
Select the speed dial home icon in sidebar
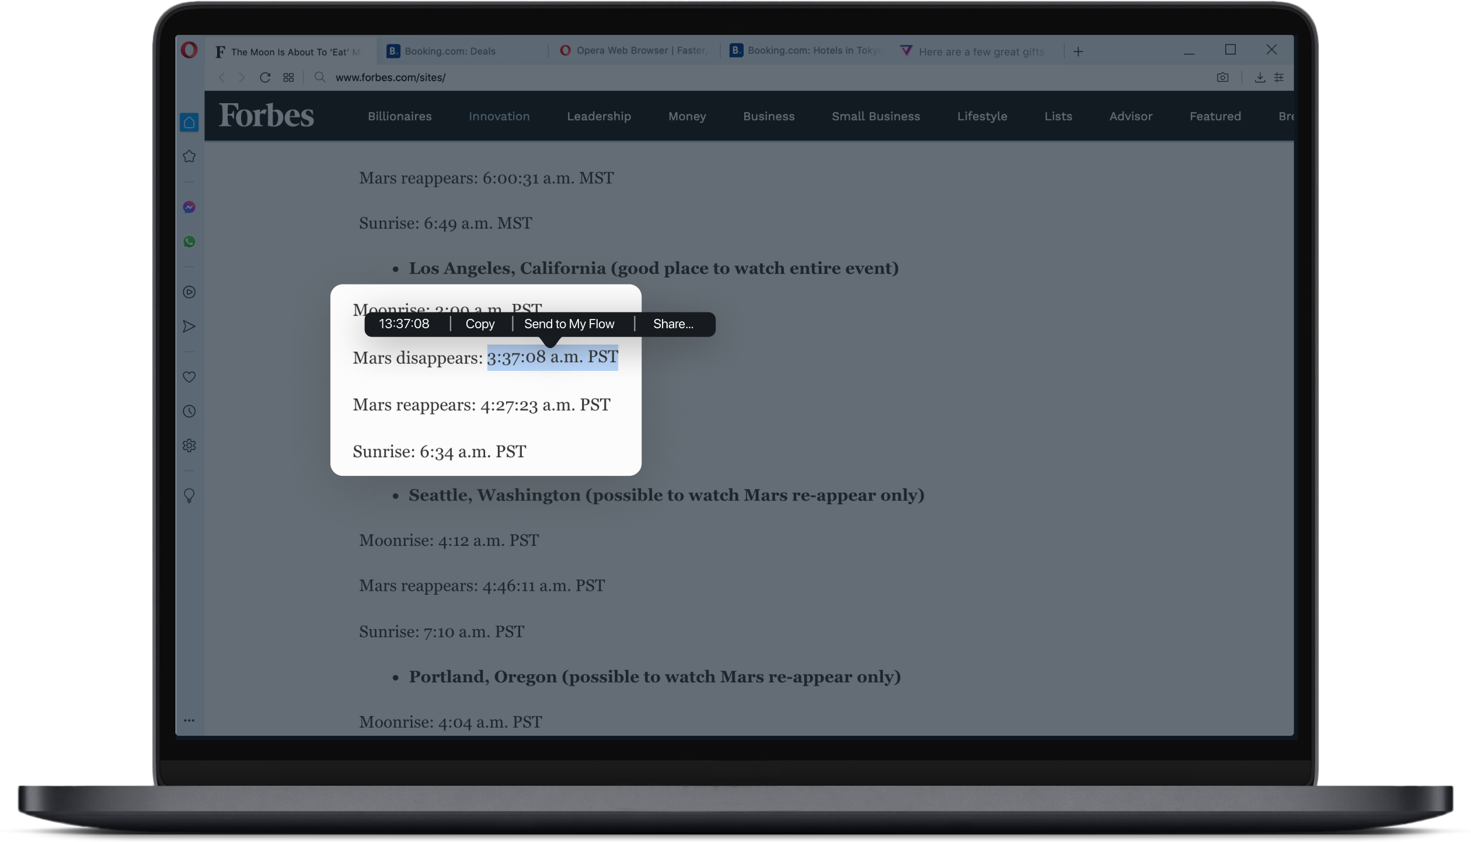[189, 122]
